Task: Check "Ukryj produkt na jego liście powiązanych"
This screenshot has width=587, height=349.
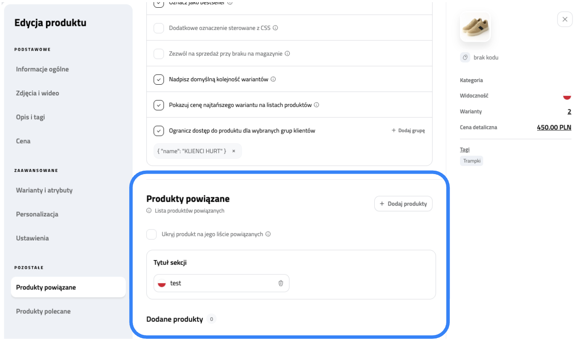Action: (x=152, y=234)
